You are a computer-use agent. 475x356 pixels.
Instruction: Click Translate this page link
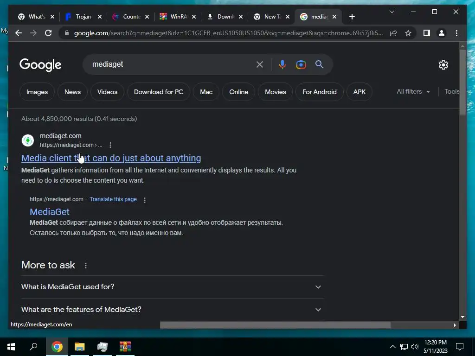pos(113,199)
